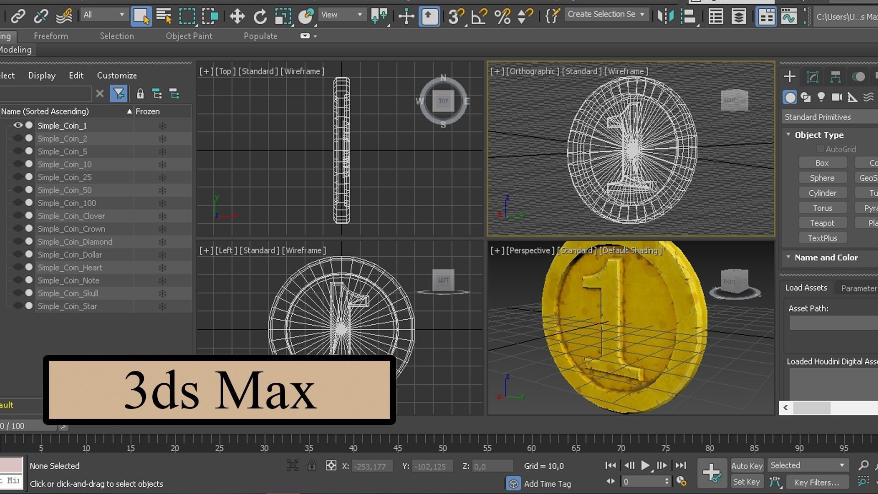The width and height of the screenshot is (878, 494).
Task: Click the Torus primitive button
Action: (822, 208)
